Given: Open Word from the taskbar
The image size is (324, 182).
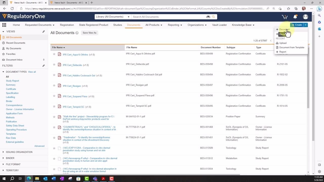Looking at the screenshot, I should click(x=53, y=179).
